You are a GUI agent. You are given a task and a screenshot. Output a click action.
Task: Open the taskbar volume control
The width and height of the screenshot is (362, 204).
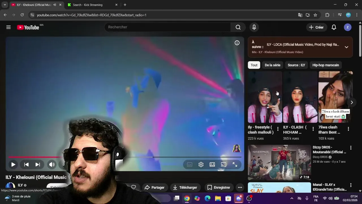[330, 198]
